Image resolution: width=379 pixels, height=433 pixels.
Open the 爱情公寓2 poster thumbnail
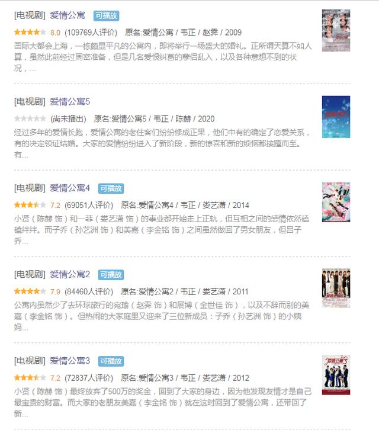click(x=336, y=288)
